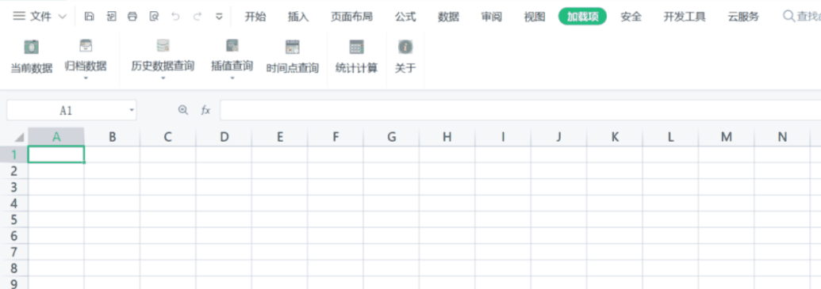
Task: Click the 当前数据 icon
Action: (x=32, y=47)
